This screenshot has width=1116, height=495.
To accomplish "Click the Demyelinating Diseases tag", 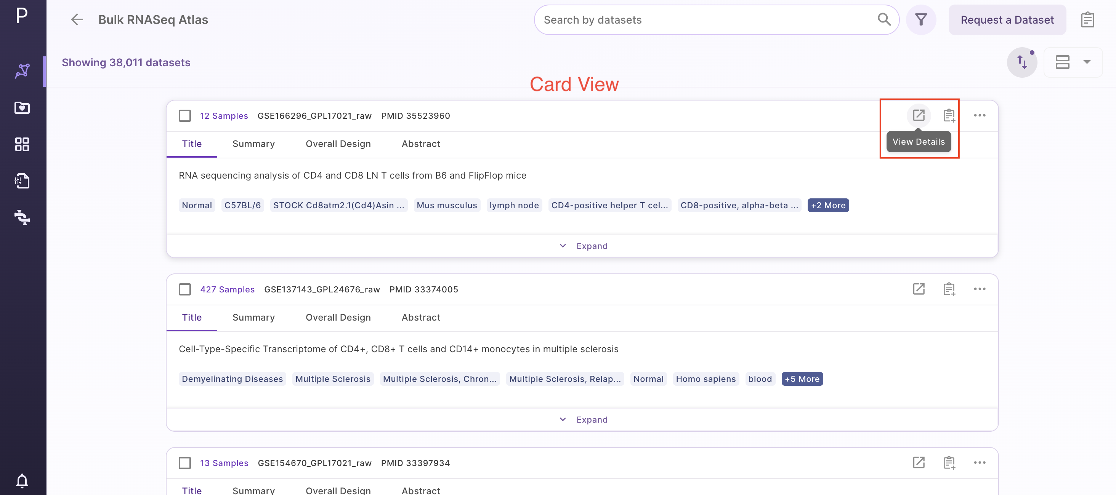I will click(232, 378).
